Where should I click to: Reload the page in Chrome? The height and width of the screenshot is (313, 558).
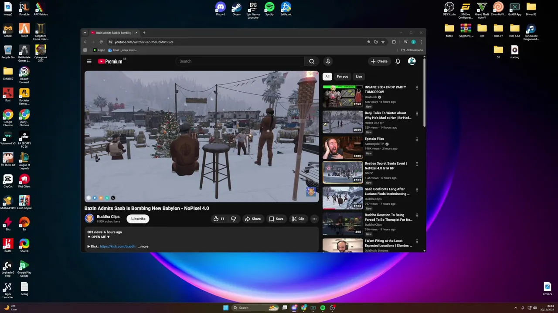(x=101, y=42)
